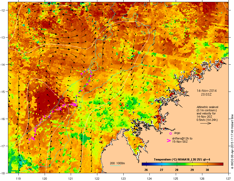Click the dark blue end of color bar

(144, 164)
